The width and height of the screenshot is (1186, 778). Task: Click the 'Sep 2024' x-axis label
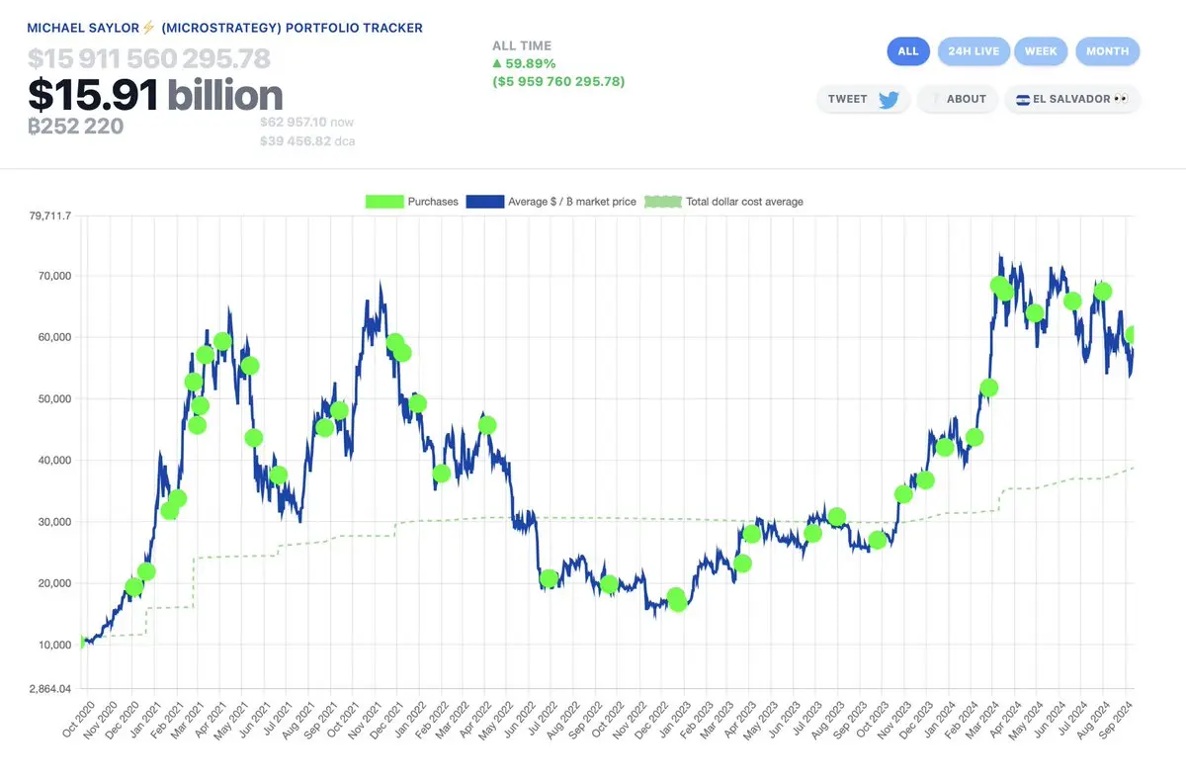(1116, 719)
